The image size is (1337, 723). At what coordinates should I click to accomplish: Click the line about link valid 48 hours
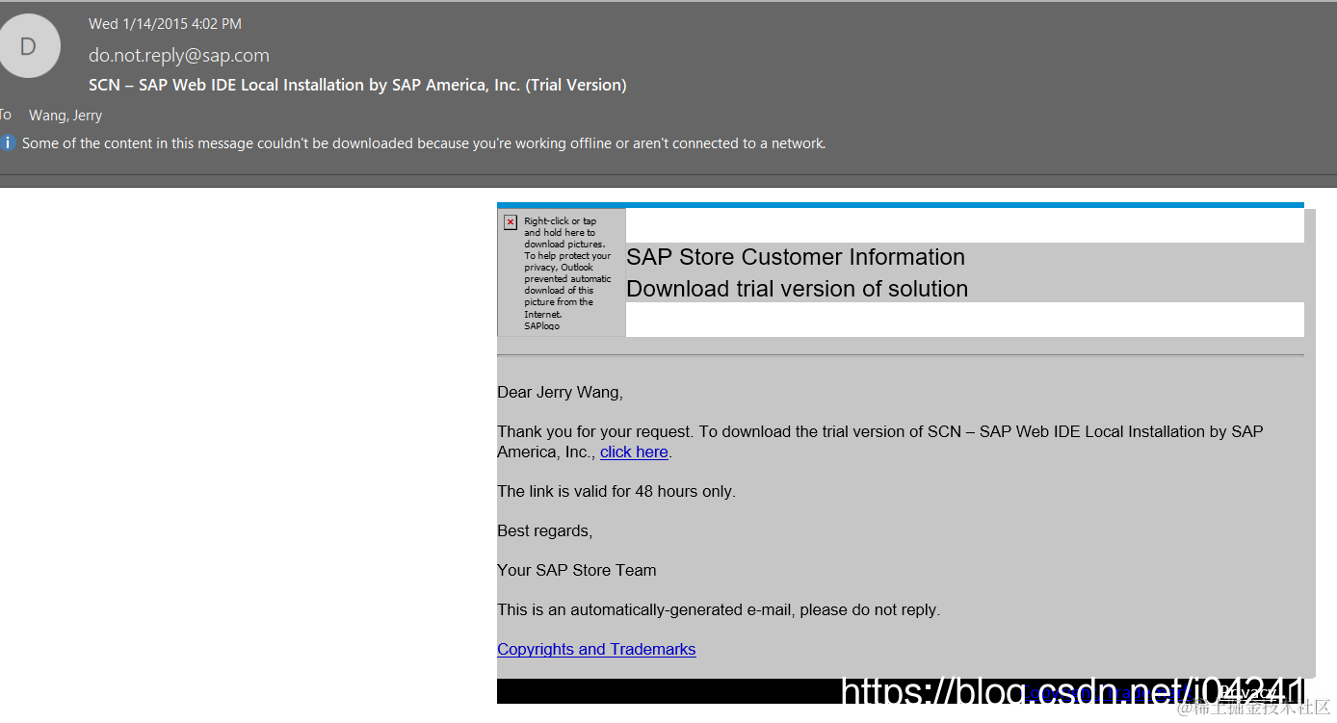(x=616, y=491)
